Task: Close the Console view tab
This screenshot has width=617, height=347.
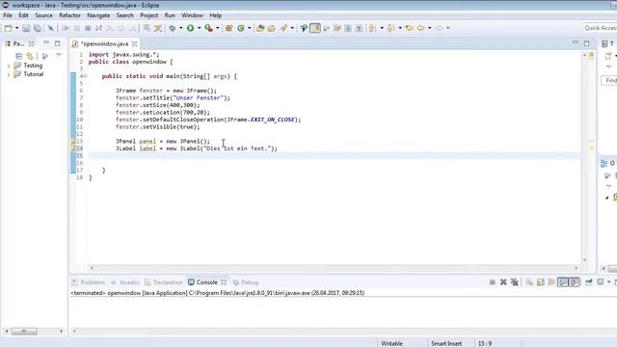Action: pyautogui.click(x=224, y=282)
